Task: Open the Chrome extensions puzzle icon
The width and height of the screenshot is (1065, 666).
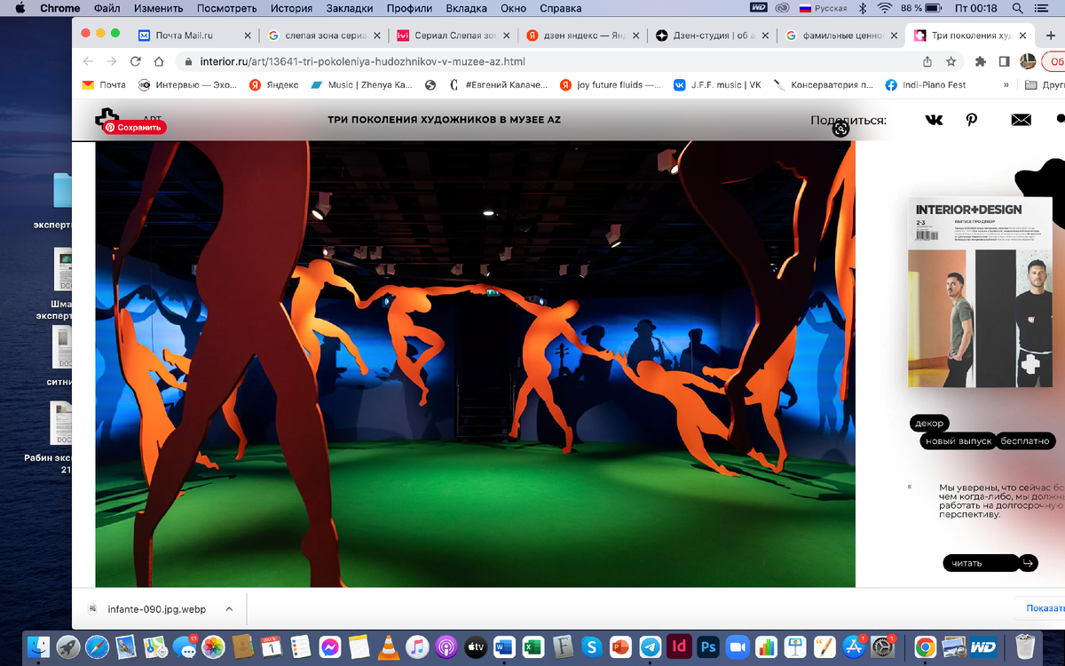Action: point(981,62)
